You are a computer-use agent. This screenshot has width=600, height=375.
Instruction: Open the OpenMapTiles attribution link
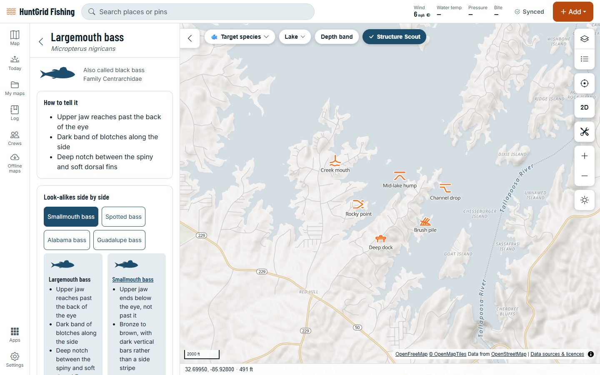(447, 354)
